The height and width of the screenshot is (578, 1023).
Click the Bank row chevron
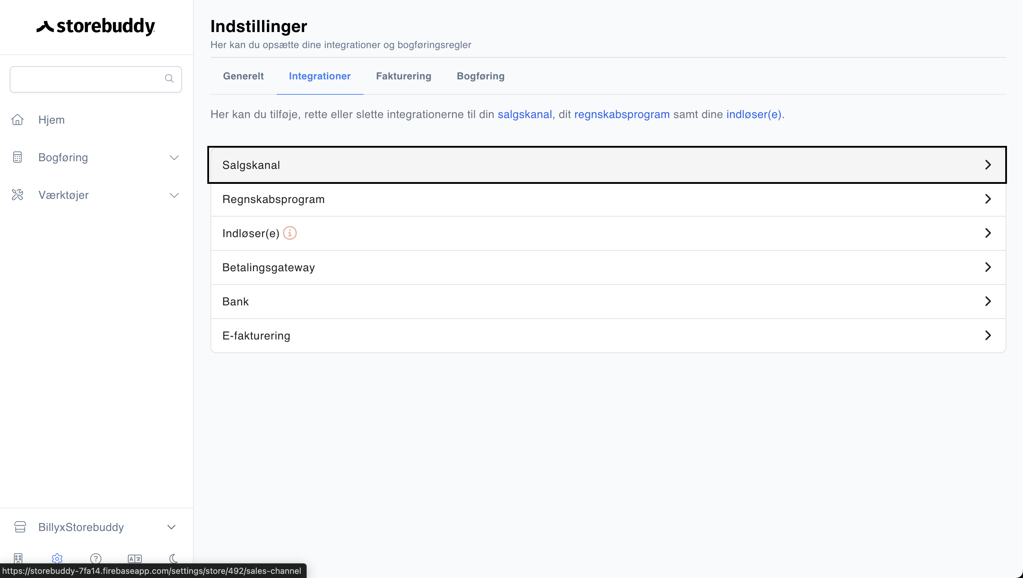(988, 301)
